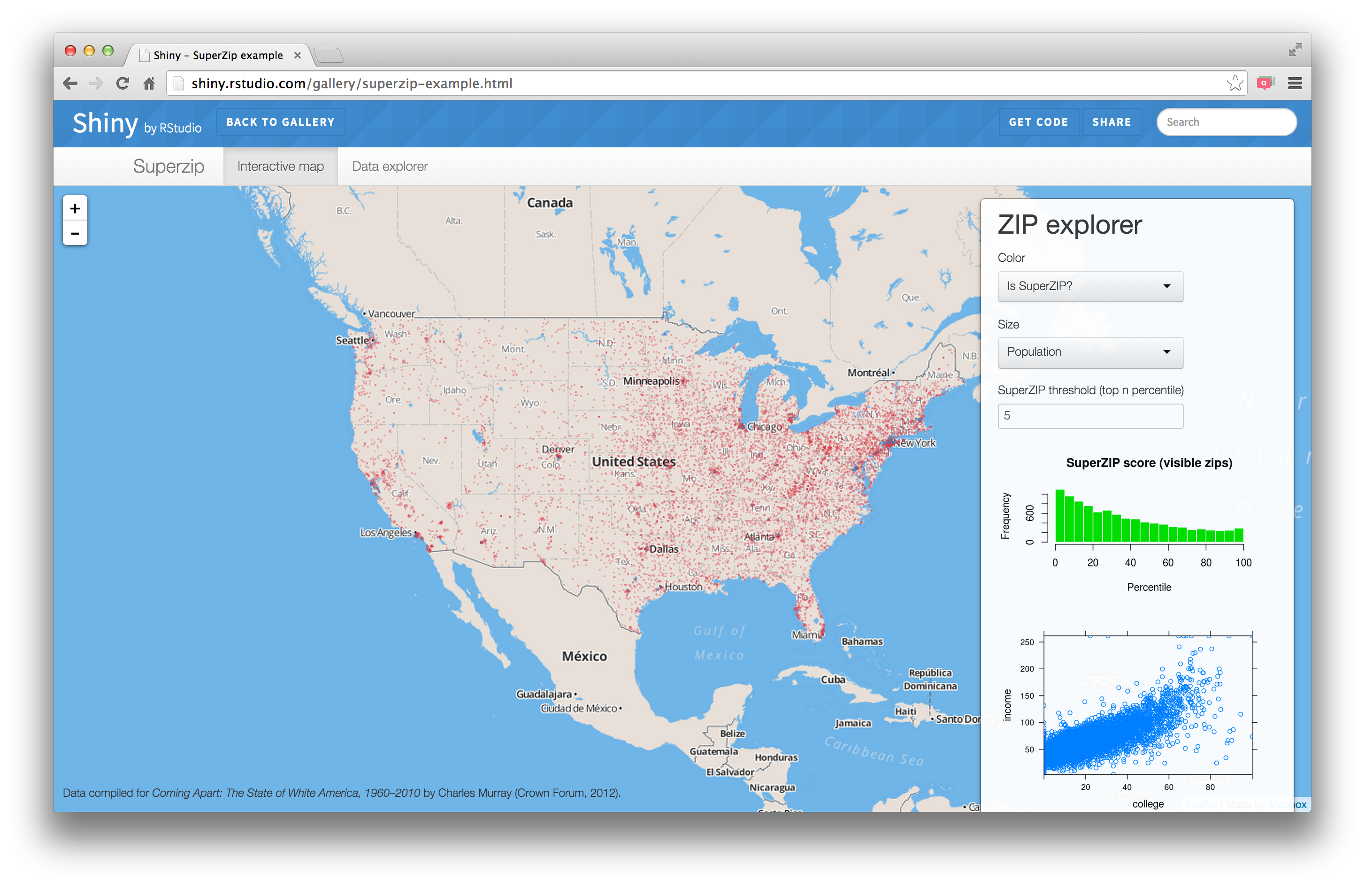Go to browser home icon
The width and height of the screenshot is (1365, 886).
149,84
